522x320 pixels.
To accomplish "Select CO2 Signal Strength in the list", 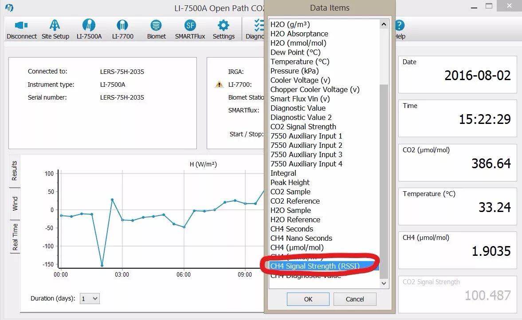I will [303, 127].
